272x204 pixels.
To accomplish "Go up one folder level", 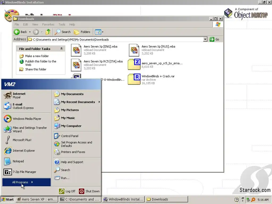I will (48, 32).
